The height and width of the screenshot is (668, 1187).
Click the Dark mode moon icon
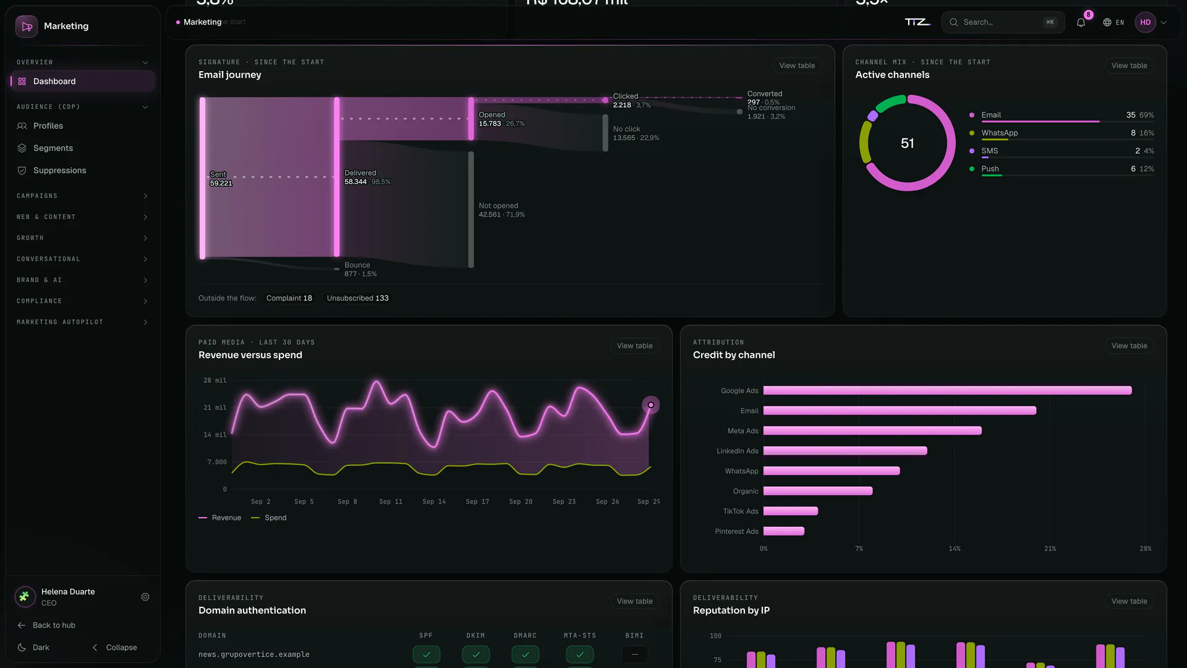tap(22, 648)
